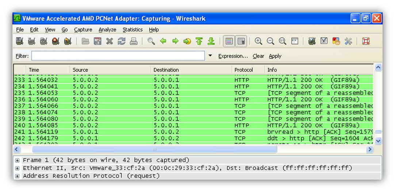Screen dimensions: 395x192
Task: Print packets with the printer icon
Action: pyautogui.click(x=134, y=41)
